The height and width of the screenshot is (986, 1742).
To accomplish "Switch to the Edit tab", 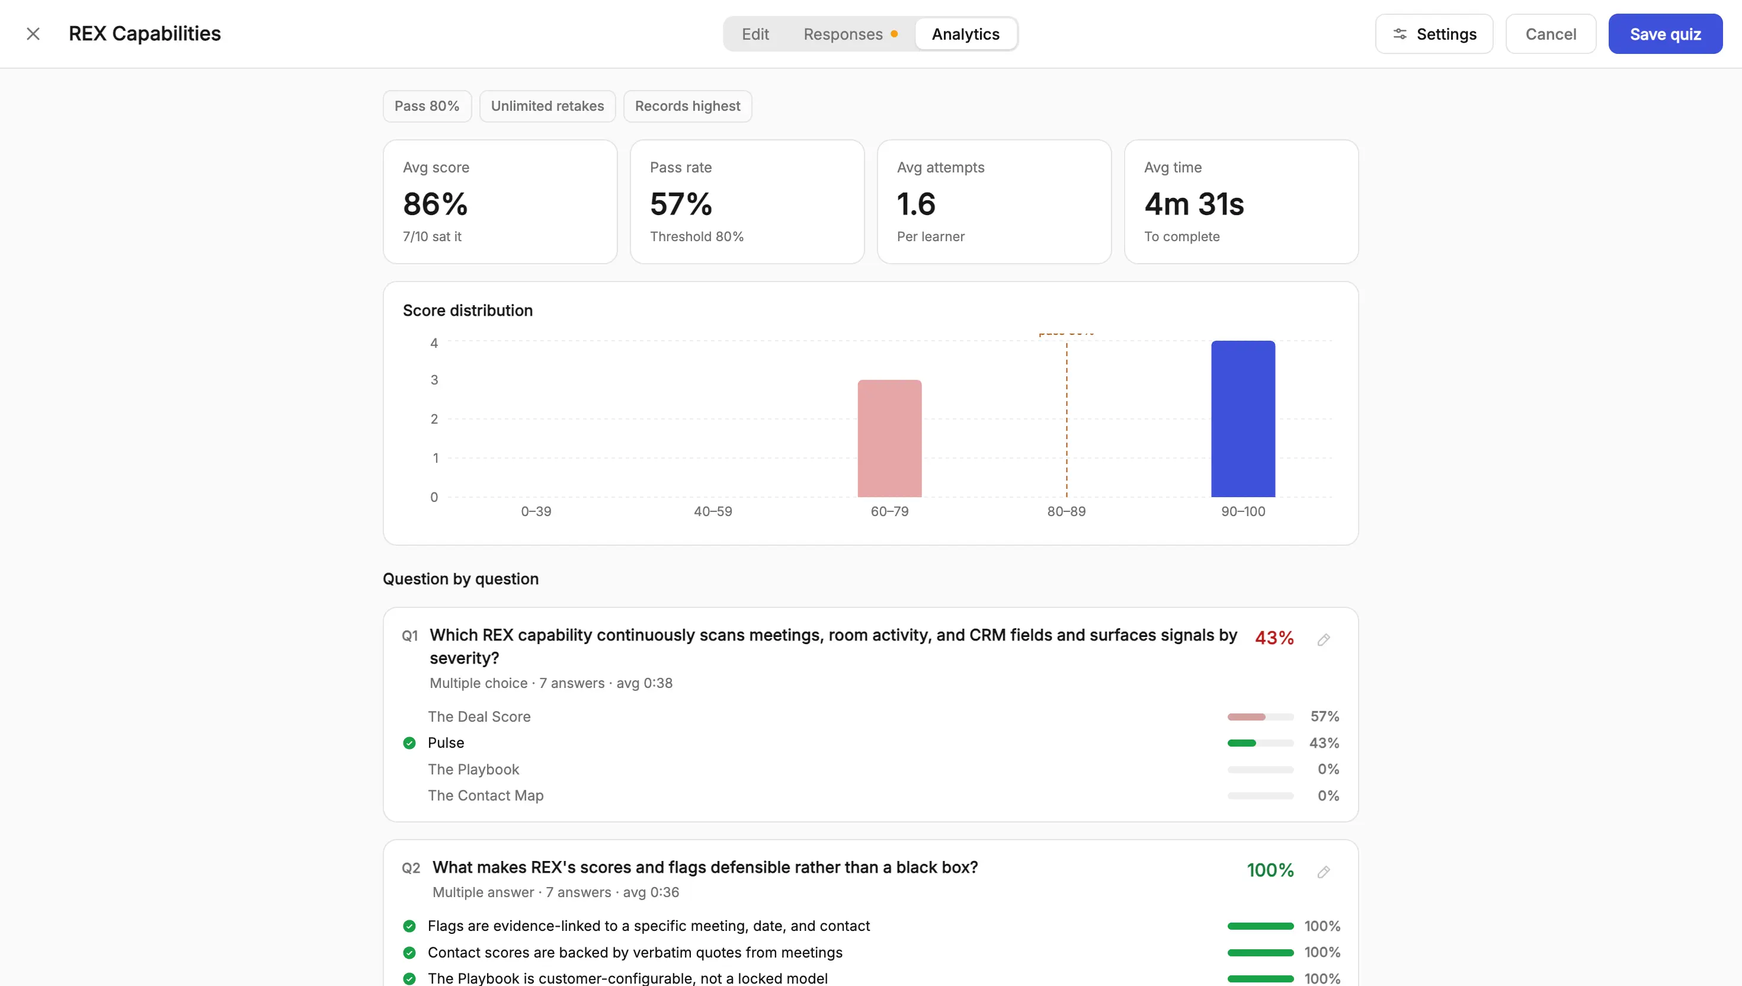I will (755, 34).
